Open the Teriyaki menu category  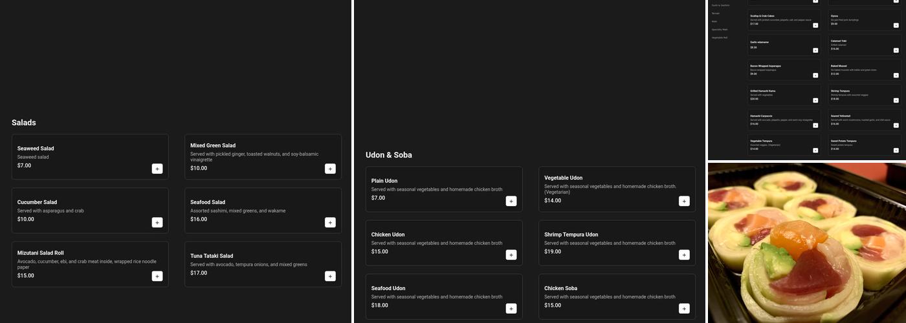click(715, 13)
